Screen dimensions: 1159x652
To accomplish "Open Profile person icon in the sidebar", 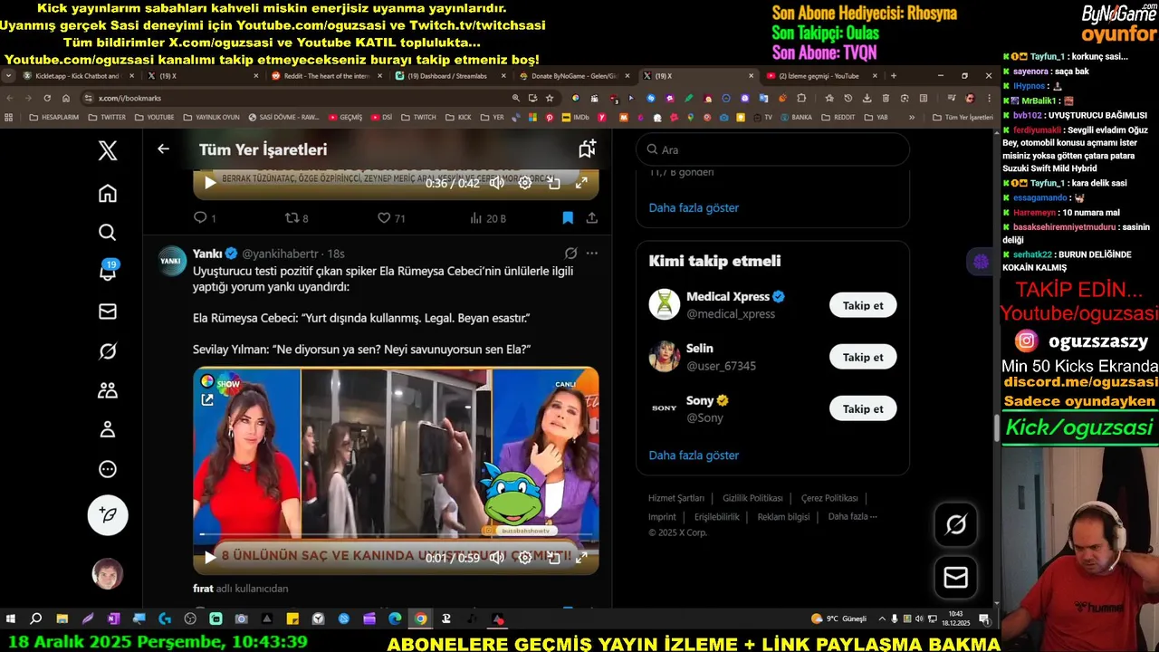I will pyautogui.click(x=107, y=430).
